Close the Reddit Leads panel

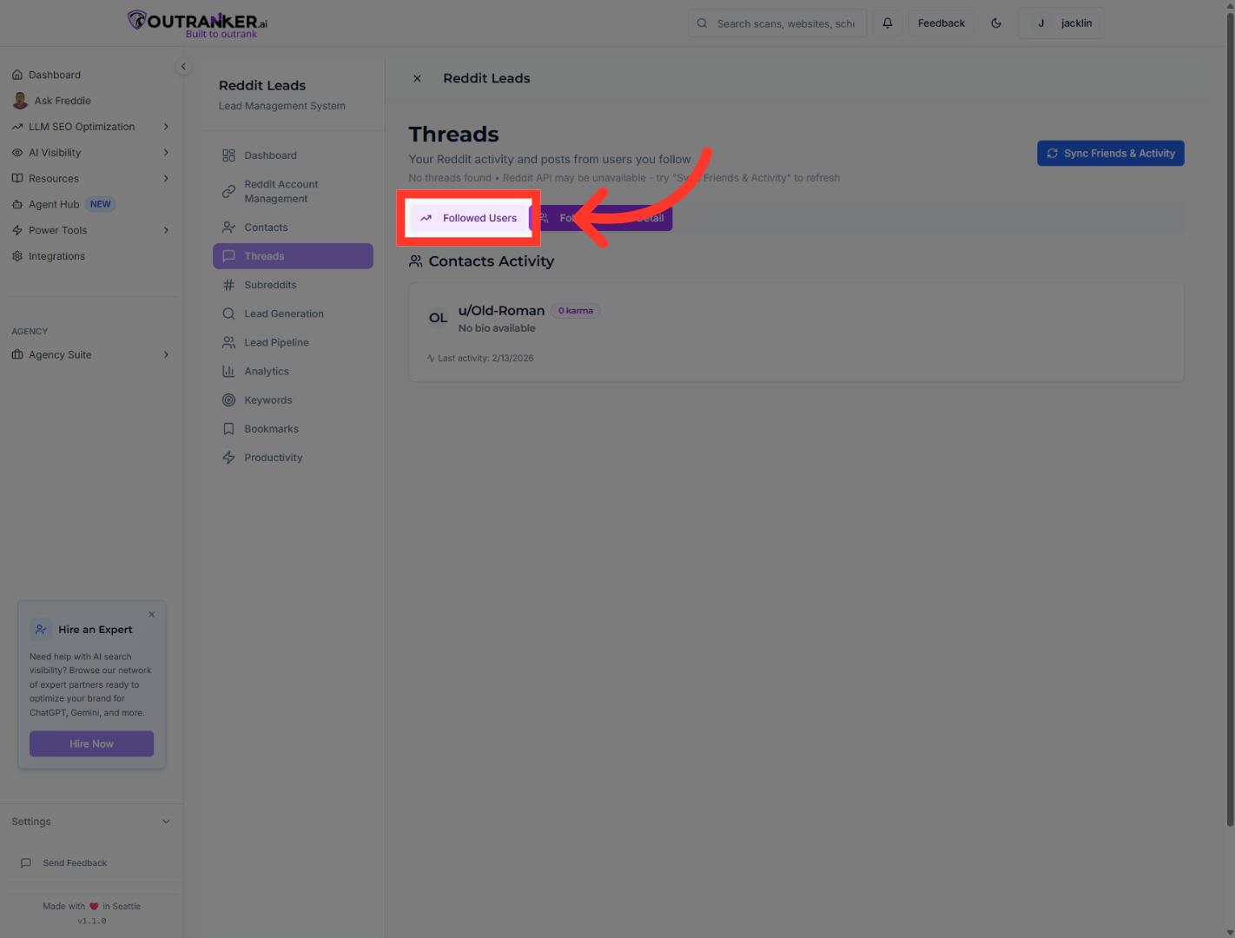[417, 78]
